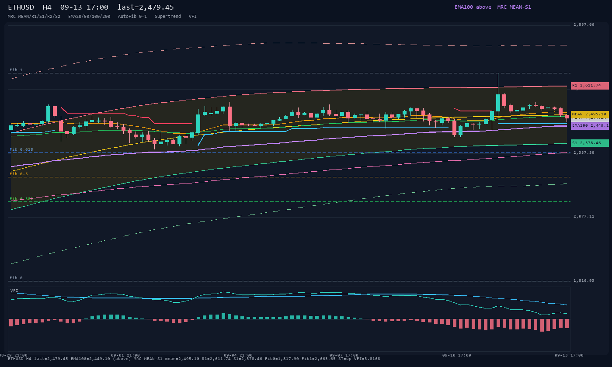Click the '09-10 17:00' time axis label
The width and height of the screenshot is (612, 367).
457,355
